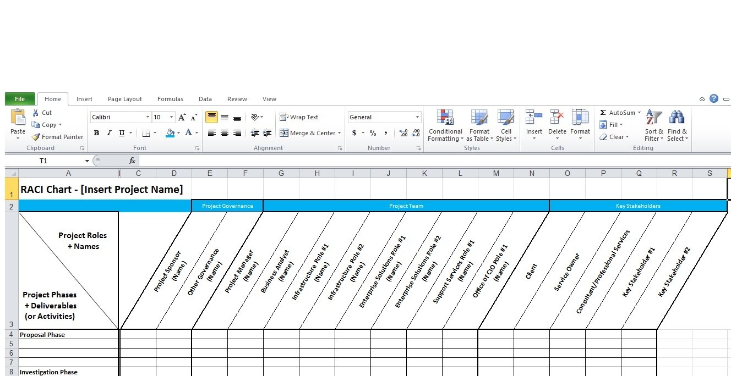Open the File menu

[x=20, y=98]
